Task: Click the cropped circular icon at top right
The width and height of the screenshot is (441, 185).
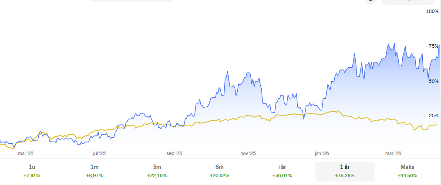Action: point(370,1)
